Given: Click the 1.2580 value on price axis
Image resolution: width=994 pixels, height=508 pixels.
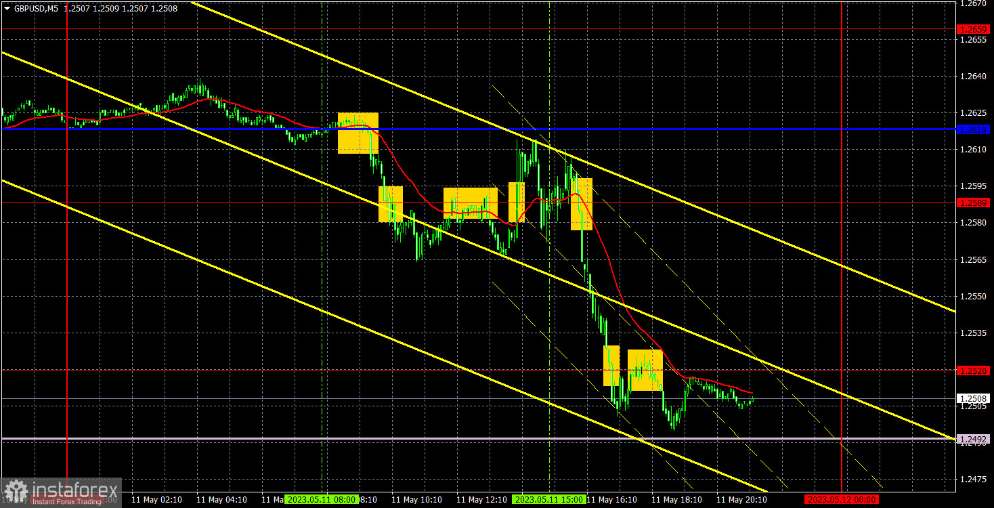Looking at the screenshot, I should point(973,223).
